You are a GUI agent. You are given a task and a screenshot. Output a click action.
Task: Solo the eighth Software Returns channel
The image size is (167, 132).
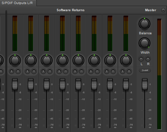(122, 71)
